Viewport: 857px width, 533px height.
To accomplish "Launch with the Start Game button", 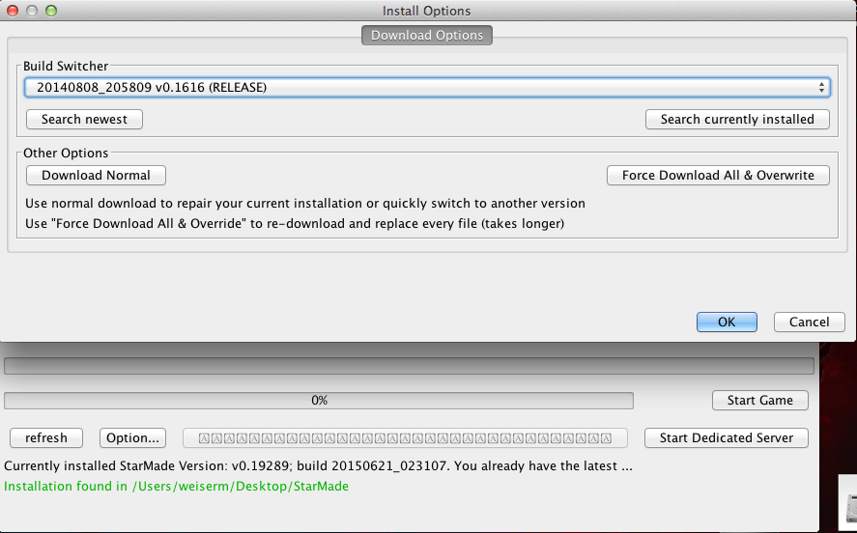I will pos(759,400).
